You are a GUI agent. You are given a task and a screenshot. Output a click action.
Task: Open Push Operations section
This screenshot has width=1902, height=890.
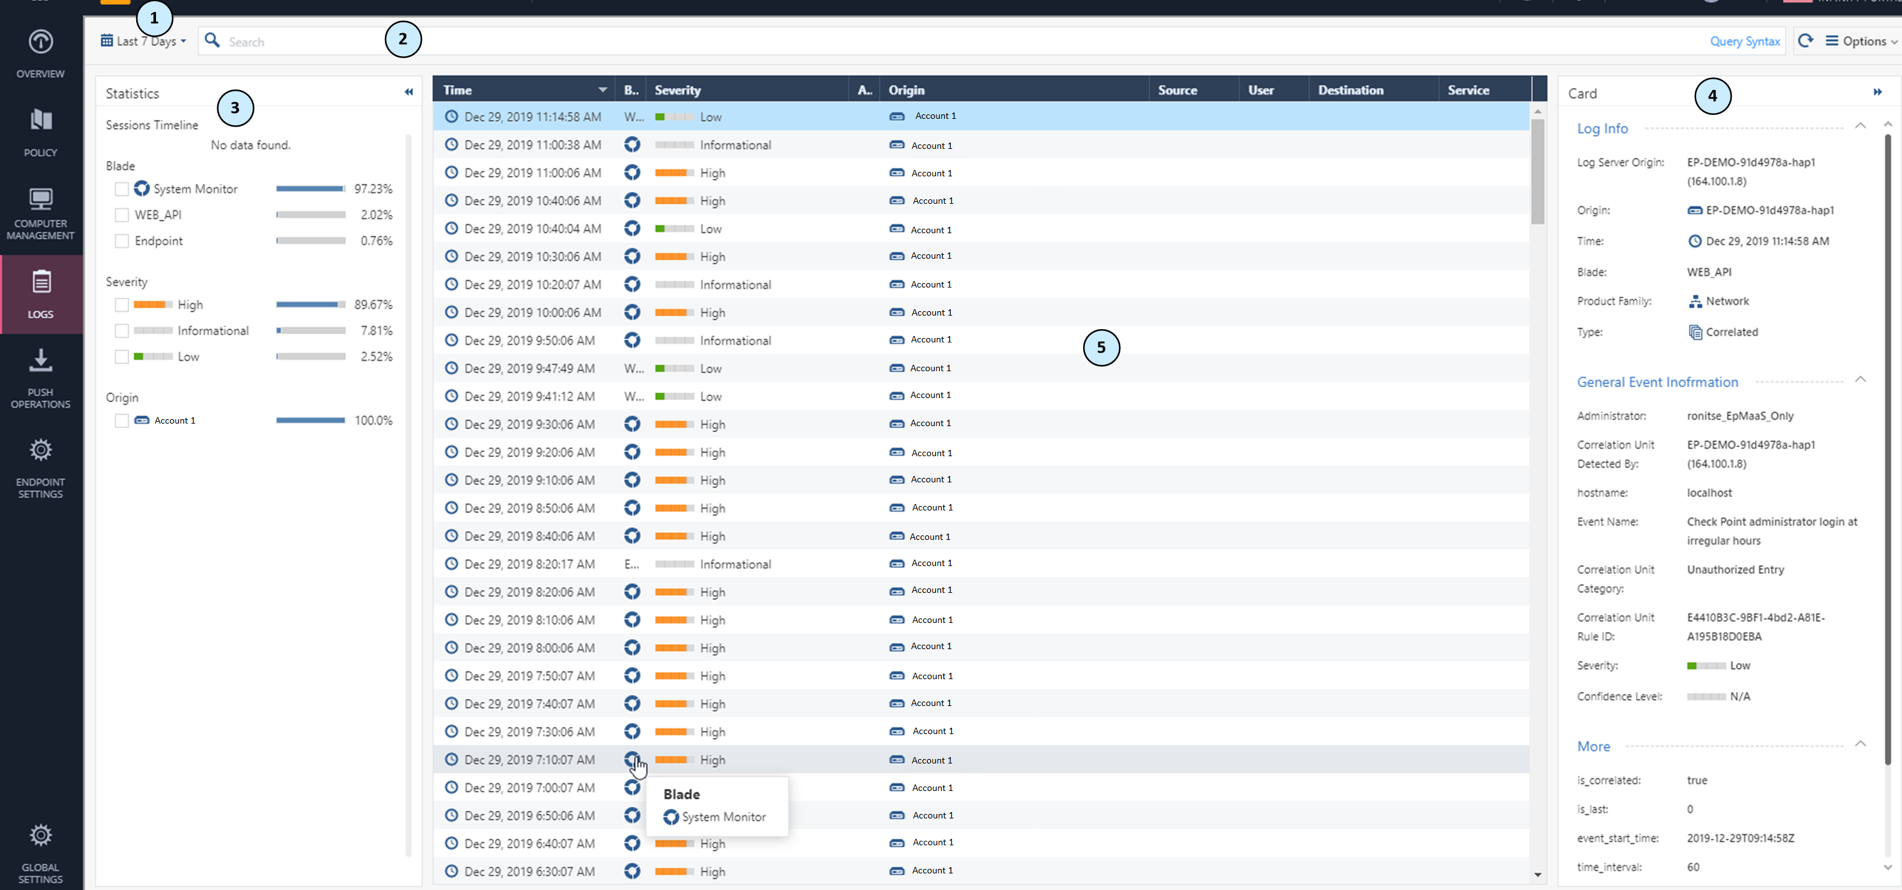point(41,379)
